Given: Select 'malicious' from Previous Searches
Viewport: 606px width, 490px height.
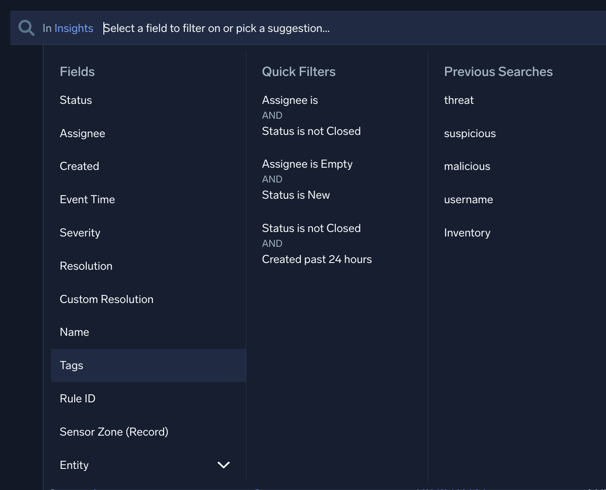Looking at the screenshot, I should click(467, 166).
